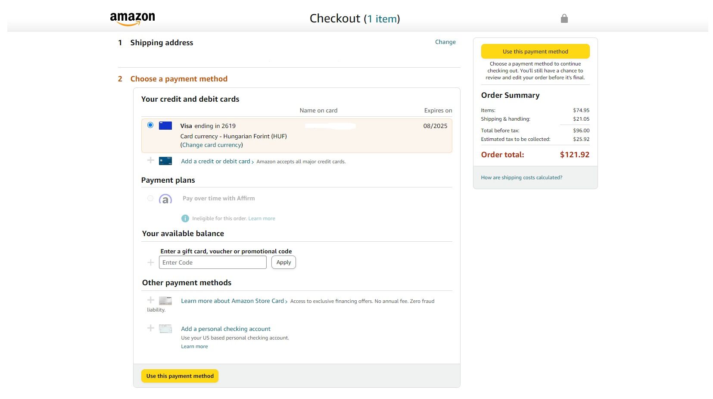Click the credit card icon beside Add card
The width and height of the screenshot is (713, 399).
pos(165,161)
